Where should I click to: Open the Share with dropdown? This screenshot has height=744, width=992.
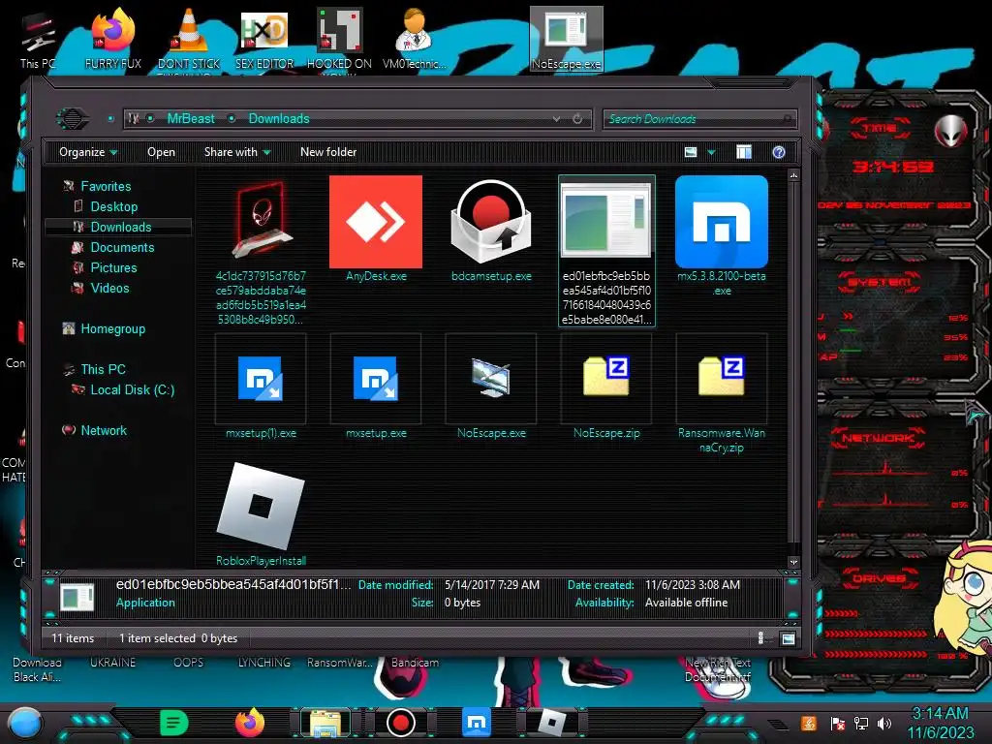[x=237, y=152]
